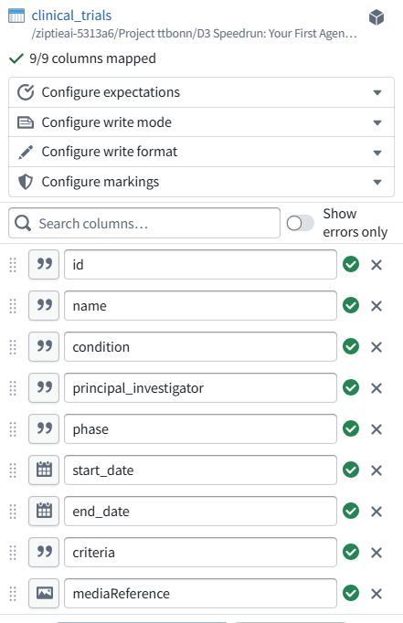The height and width of the screenshot is (623, 403).
Task: Click the date type icon beside start_date
Action: point(44,470)
